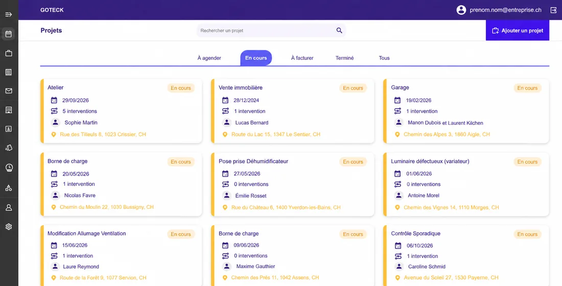Image resolution: width=562 pixels, height=286 pixels.
Task: Click the location pin before Rue du Château 6
Action: (x=225, y=207)
